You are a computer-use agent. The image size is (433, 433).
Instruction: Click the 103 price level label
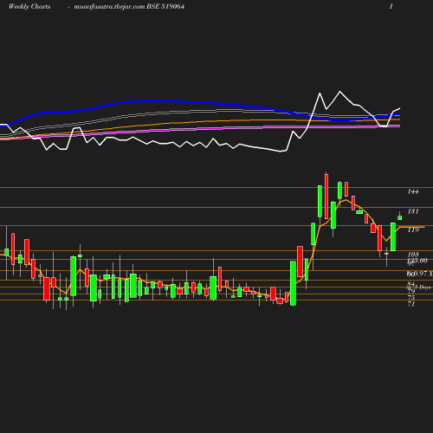click(x=413, y=255)
